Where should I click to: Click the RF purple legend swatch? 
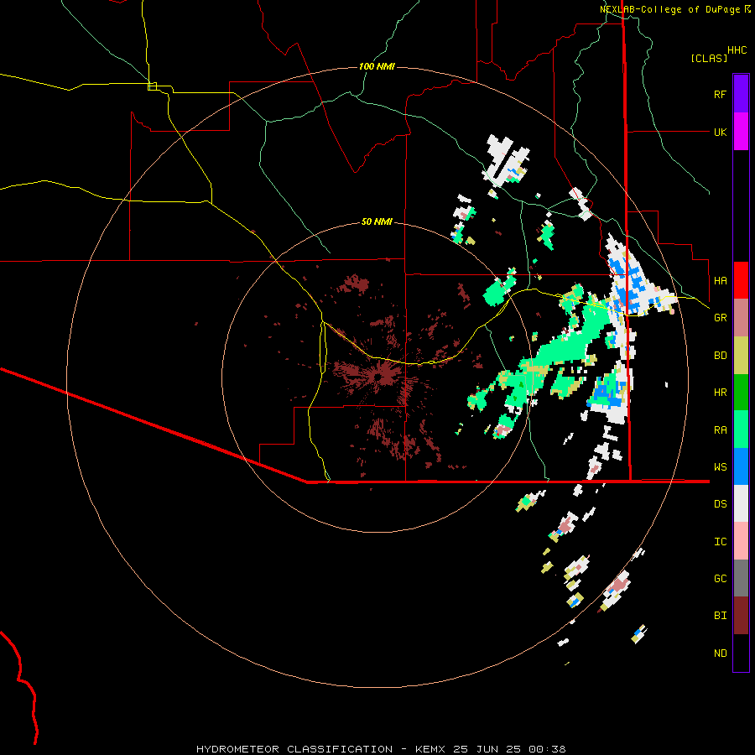click(x=741, y=94)
